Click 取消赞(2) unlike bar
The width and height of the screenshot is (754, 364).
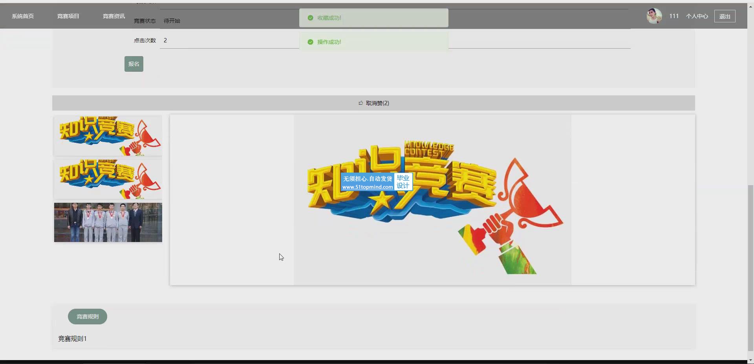(373, 103)
